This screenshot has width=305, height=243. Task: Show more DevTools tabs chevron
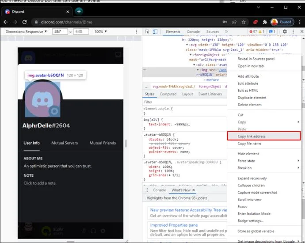click(226, 31)
